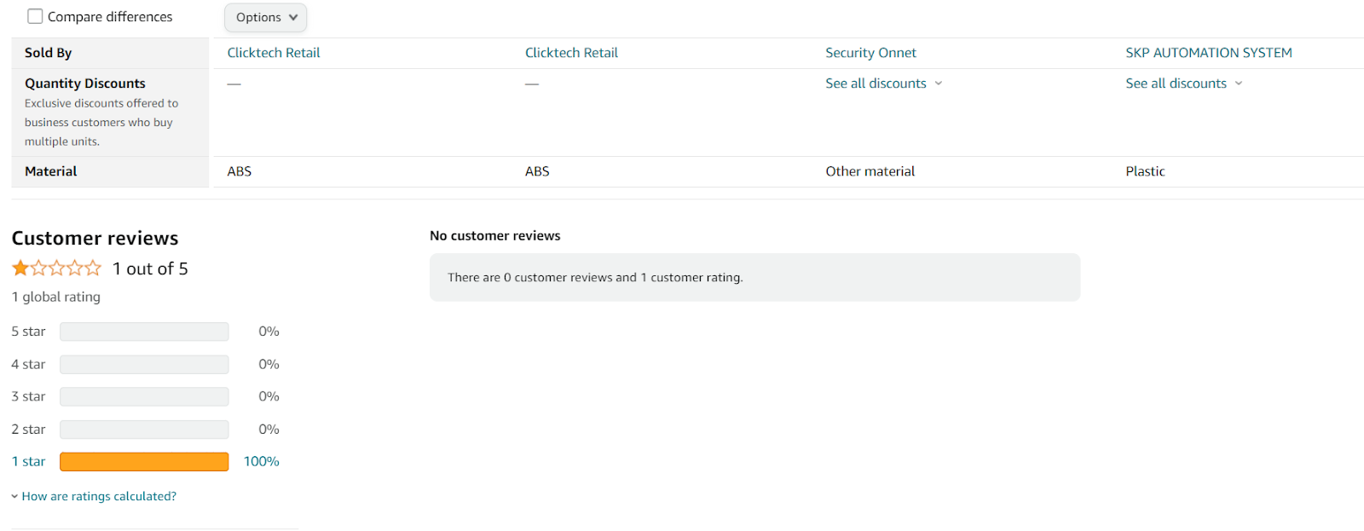Click the empty 4 star bar
The width and height of the screenshot is (1364, 531).
coord(144,364)
